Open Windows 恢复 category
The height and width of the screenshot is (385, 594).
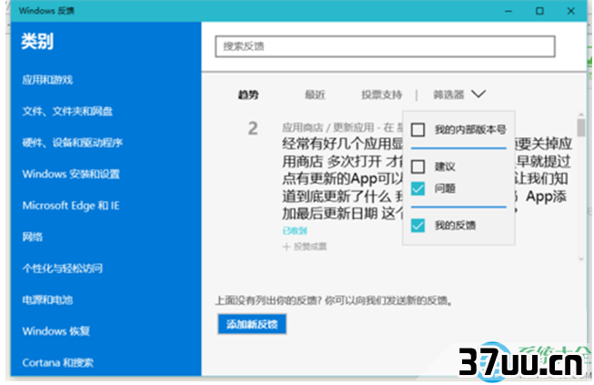click(x=56, y=331)
